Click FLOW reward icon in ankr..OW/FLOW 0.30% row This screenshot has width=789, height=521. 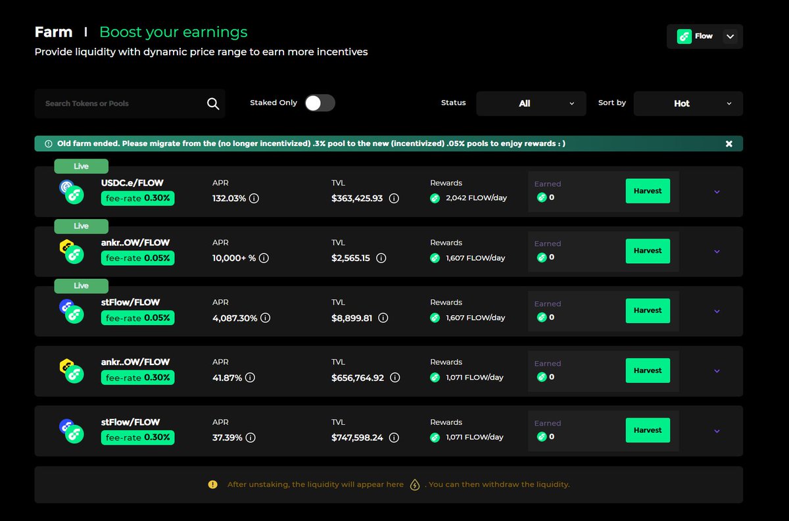tap(435, 378)
